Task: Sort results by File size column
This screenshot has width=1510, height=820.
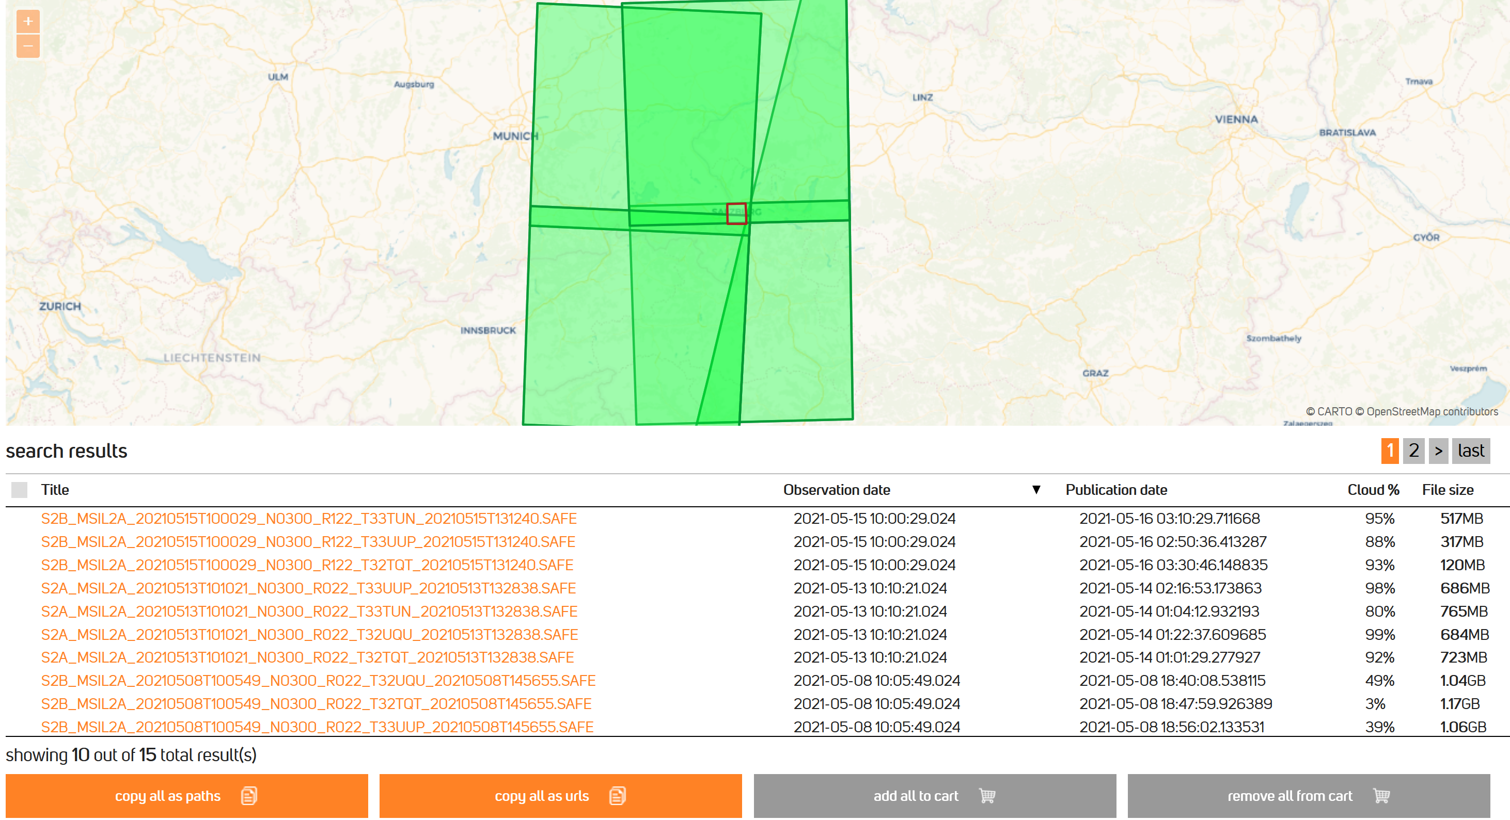Action: (x=1448, y=490)
